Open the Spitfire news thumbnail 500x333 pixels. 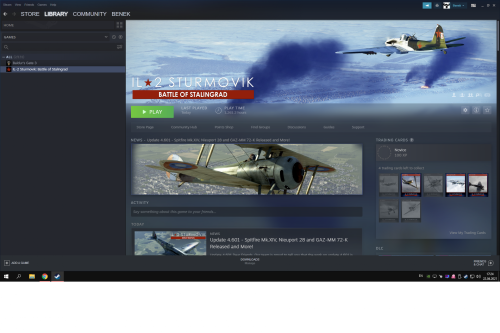coord(170,243)
